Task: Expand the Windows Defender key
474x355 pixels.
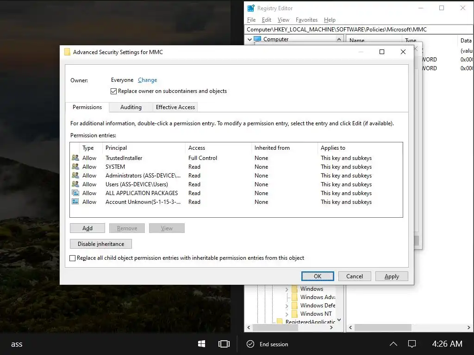Action: click(287, 306)
